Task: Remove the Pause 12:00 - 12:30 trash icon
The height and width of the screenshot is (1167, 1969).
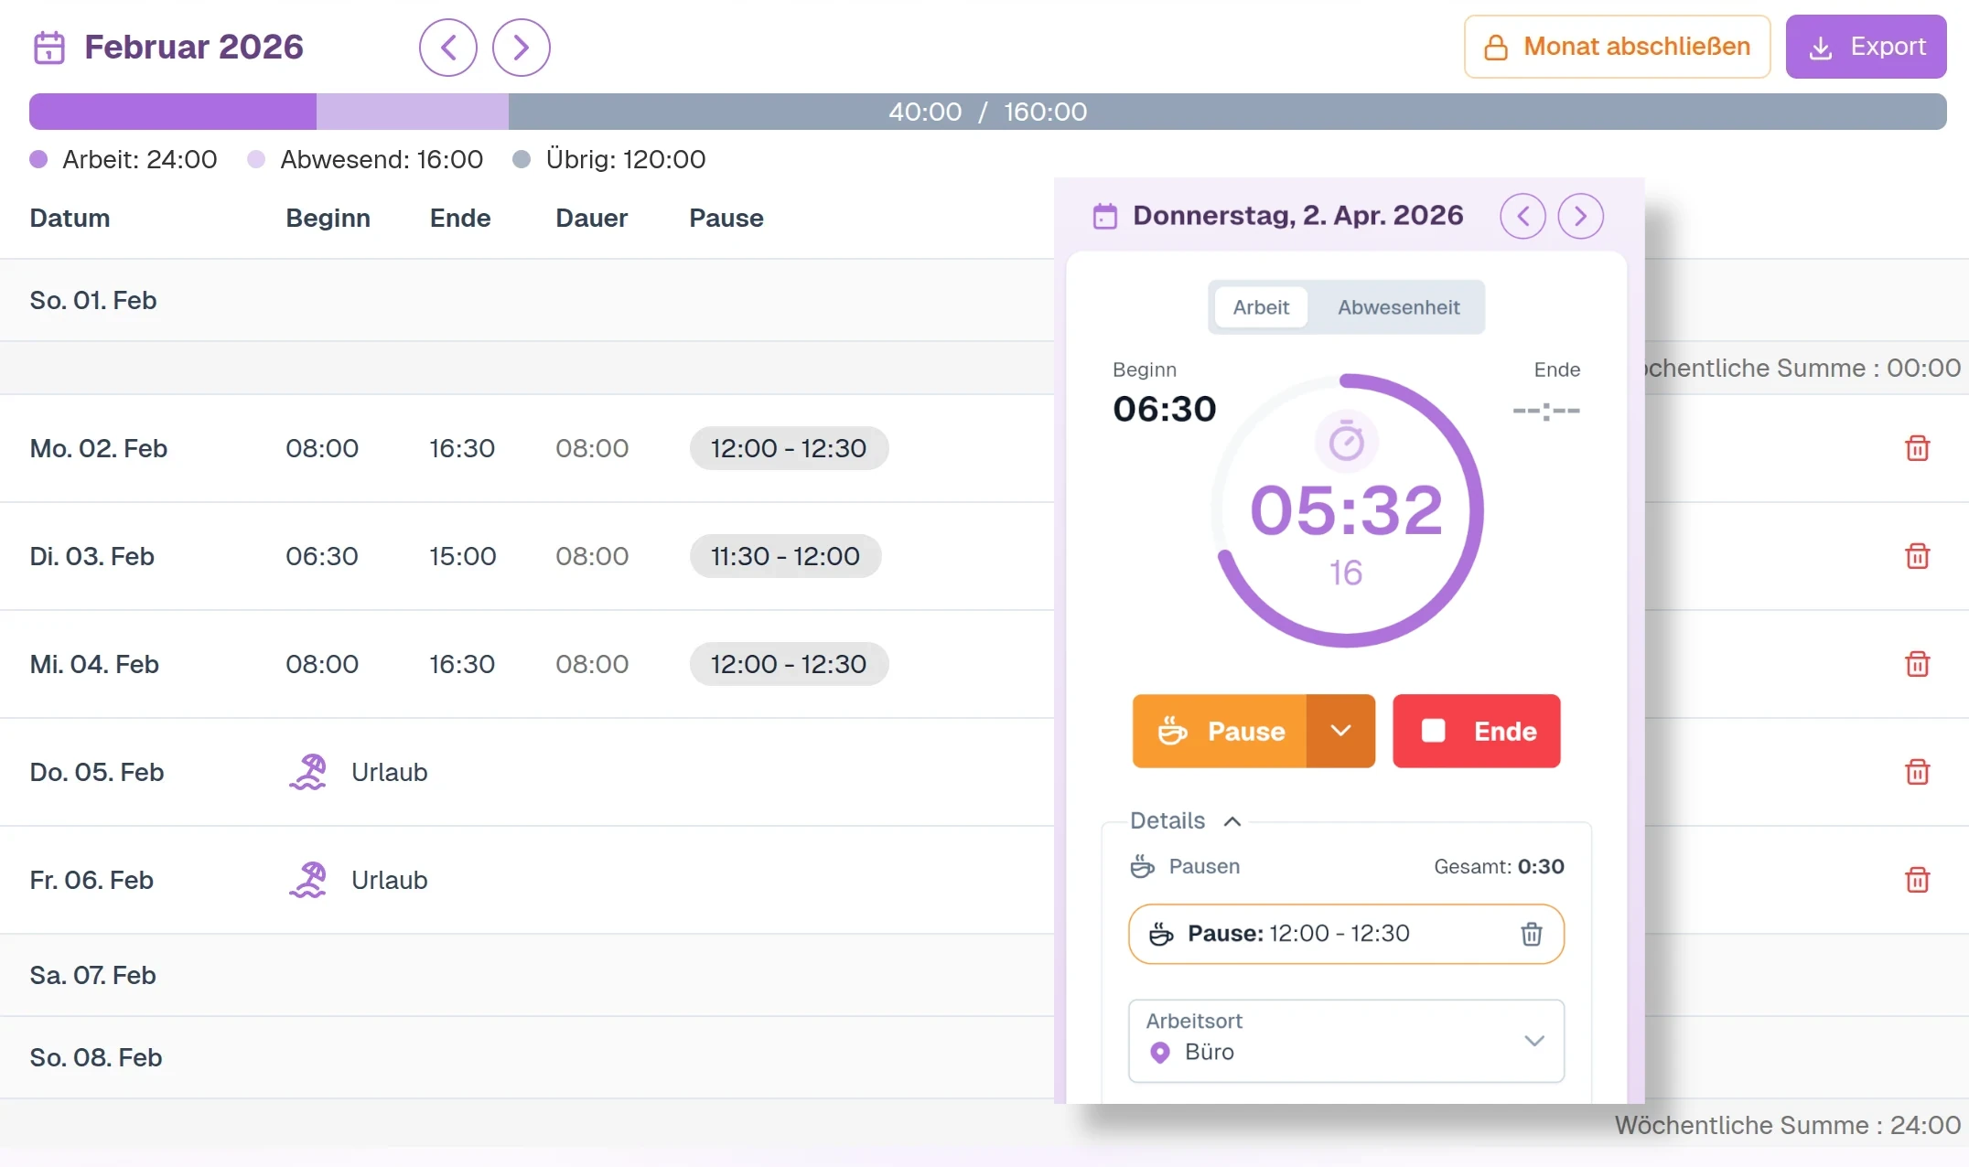Action: pos(1532,934)
